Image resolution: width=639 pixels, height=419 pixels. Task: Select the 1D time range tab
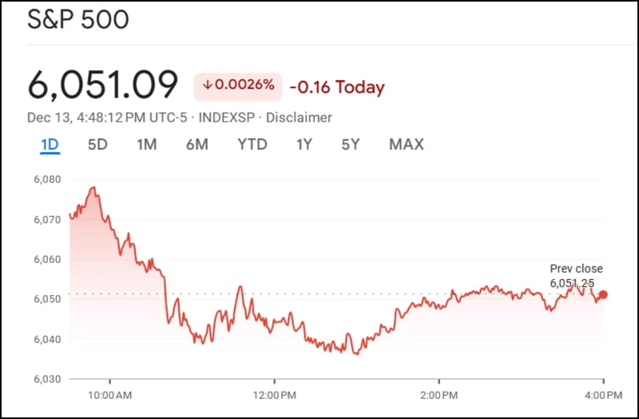point(50,145)
